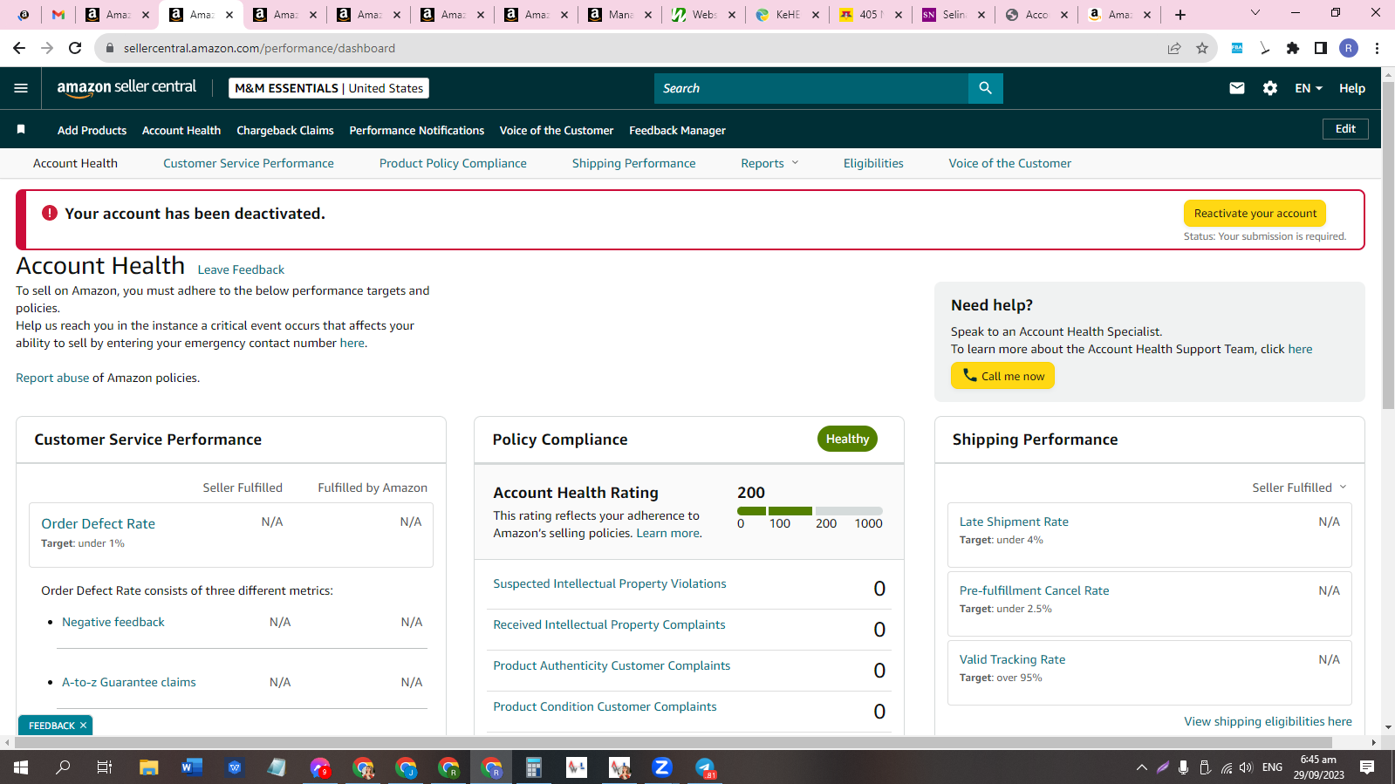This screenshot has height=784, width=1395.
Task: Switch to the Gmail browser tab
Action: 58,15
